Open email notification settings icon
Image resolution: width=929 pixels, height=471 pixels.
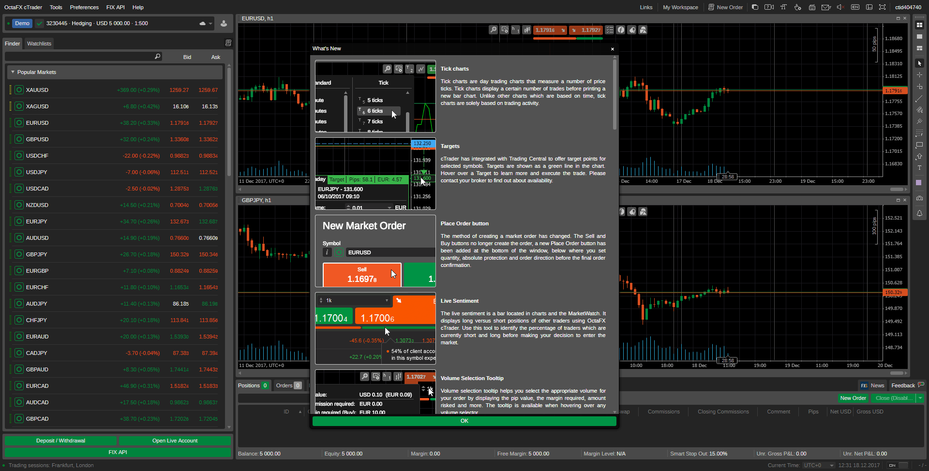(826, 7)
